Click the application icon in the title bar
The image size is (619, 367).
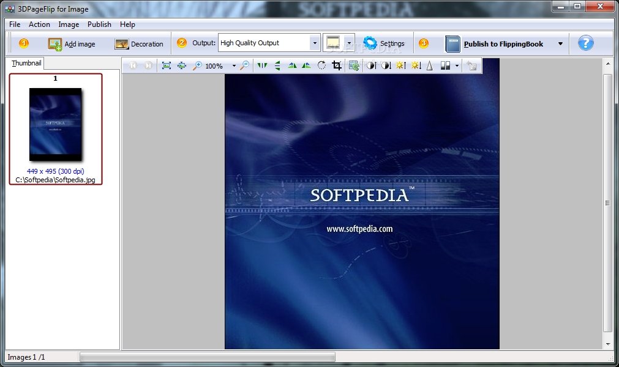tap(9, 9)
